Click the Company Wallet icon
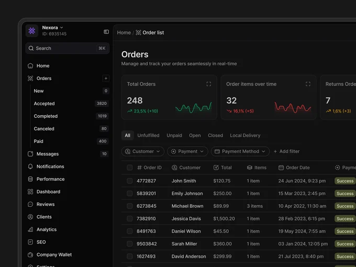 click(x=30, y=255)
